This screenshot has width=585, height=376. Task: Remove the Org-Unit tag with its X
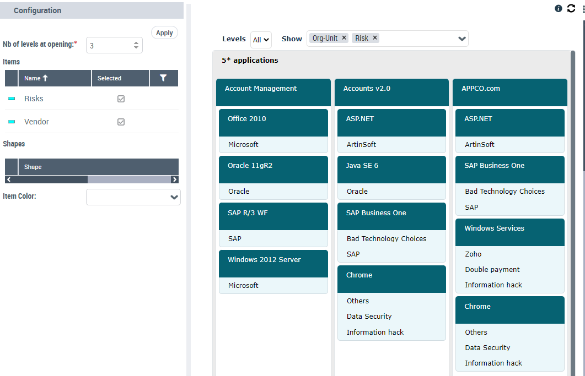344,38
